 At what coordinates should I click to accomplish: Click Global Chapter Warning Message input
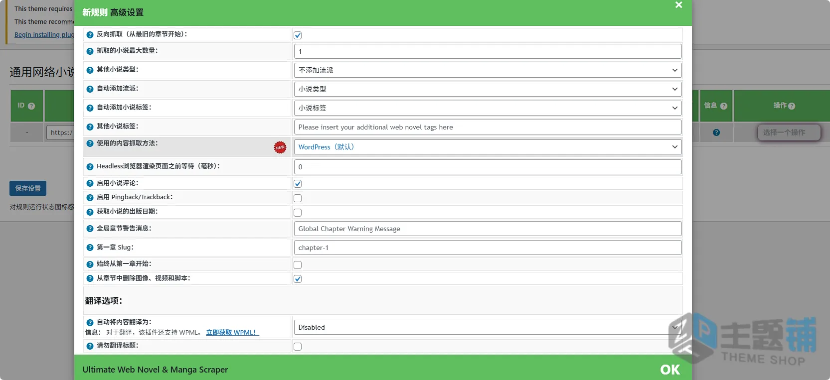pos(488,229)
